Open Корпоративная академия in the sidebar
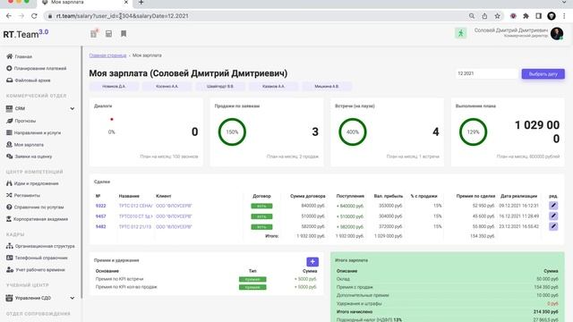Viewport: 573px width, 322px height. [40, 219]
